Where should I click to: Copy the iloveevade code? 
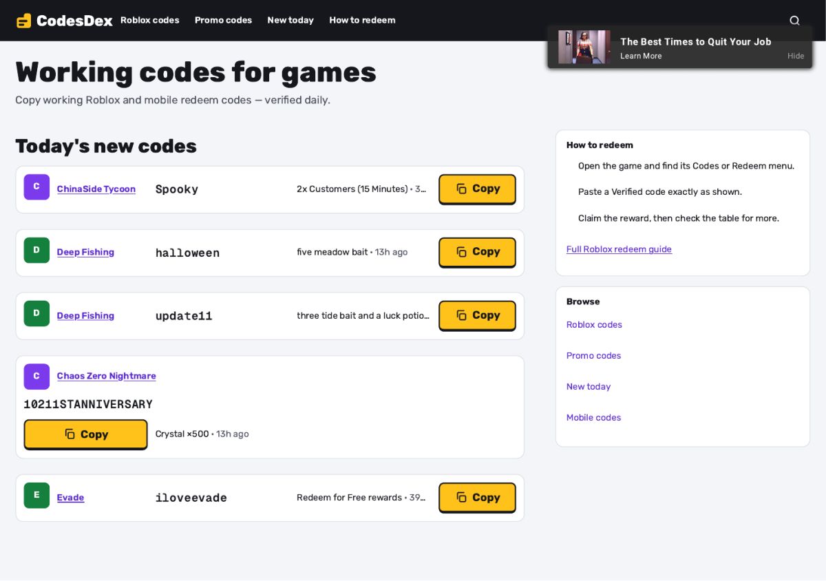pyautogui.click(x=477, y=497)
